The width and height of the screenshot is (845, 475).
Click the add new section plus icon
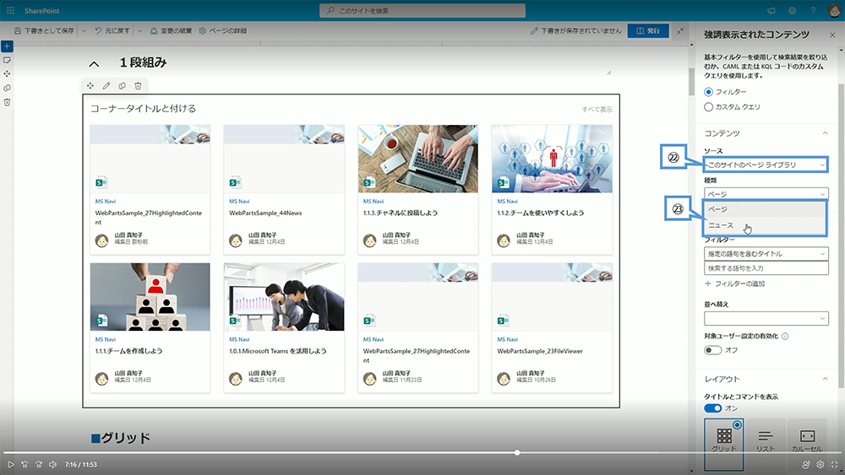click(x=7, y=46)
